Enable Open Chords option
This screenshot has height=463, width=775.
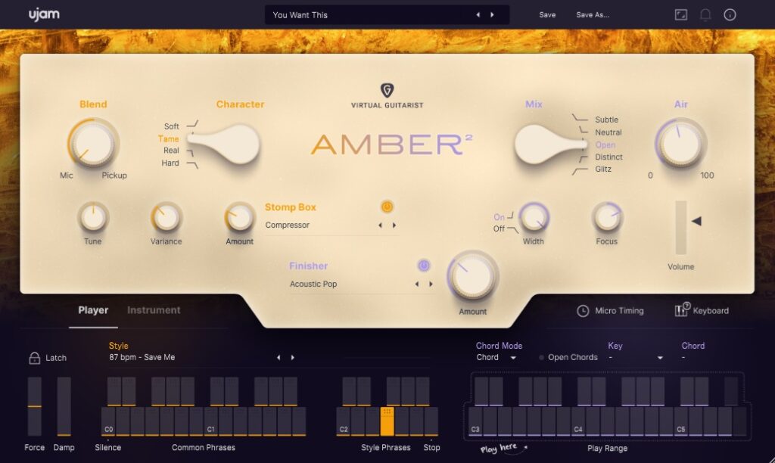[568, 357]
